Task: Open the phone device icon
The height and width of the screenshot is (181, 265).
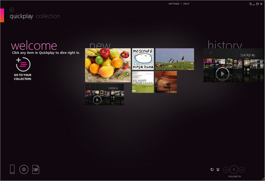Action: pos(12,169)
